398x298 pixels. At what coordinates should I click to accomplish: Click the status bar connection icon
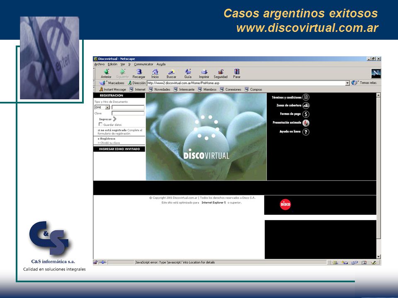[x=102, y=262]
